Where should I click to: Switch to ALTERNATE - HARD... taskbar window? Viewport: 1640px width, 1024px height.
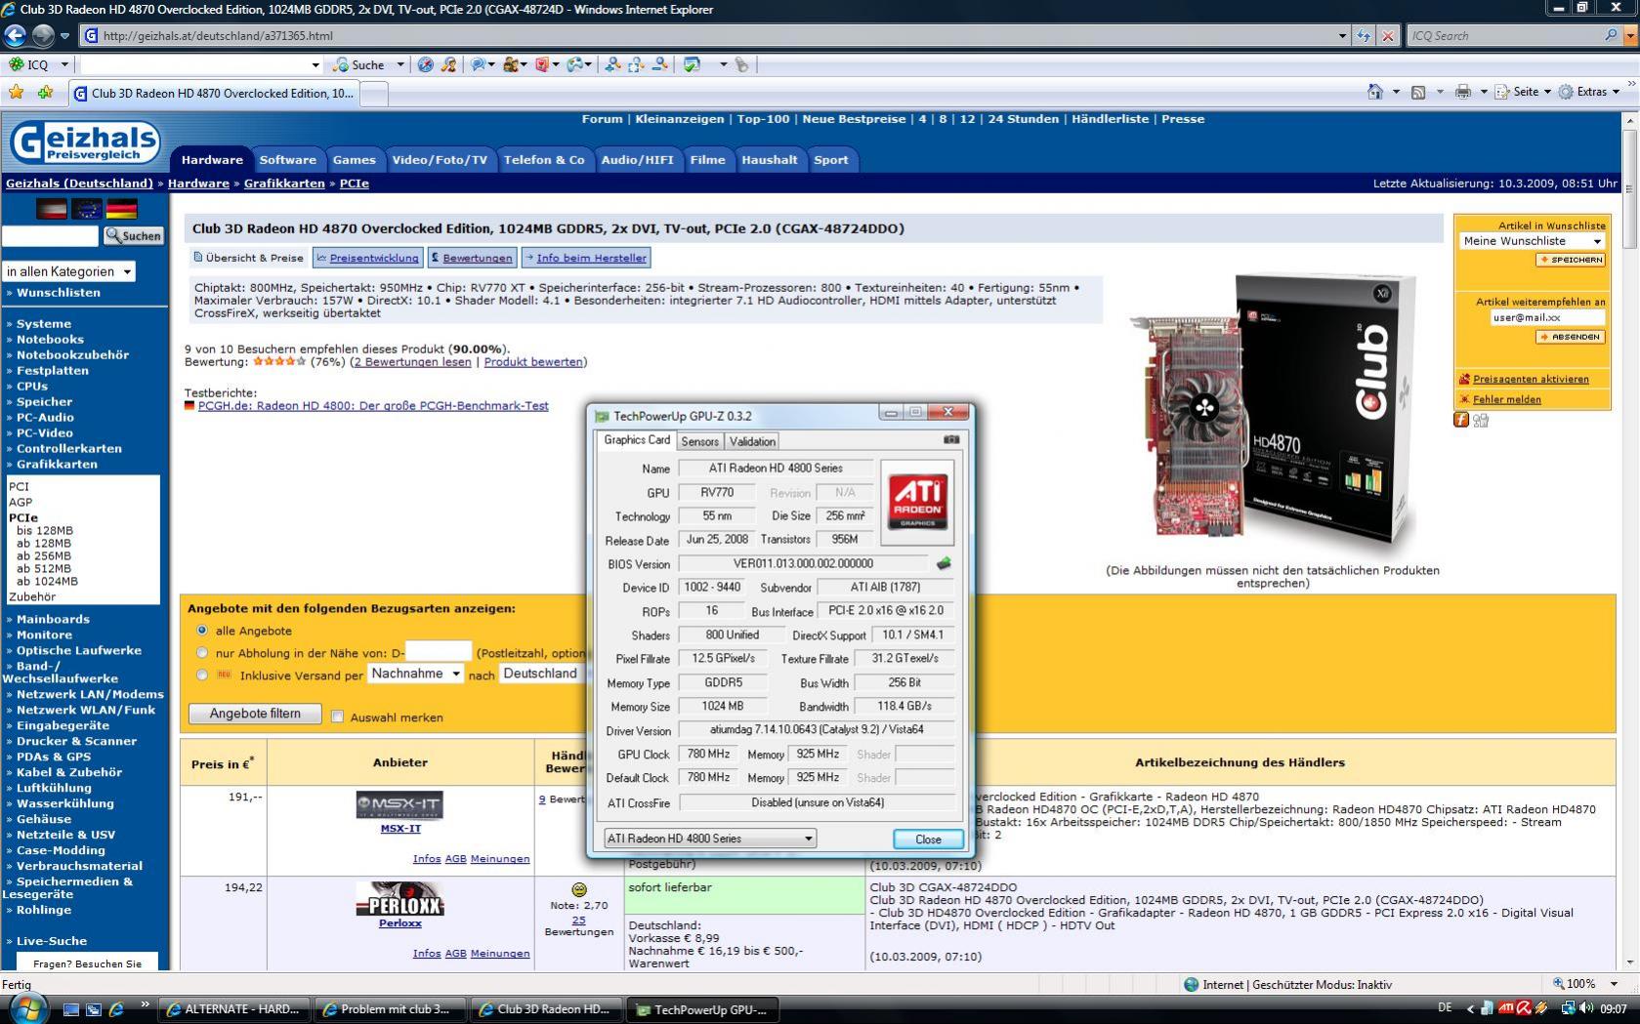tap(234, 1009)
